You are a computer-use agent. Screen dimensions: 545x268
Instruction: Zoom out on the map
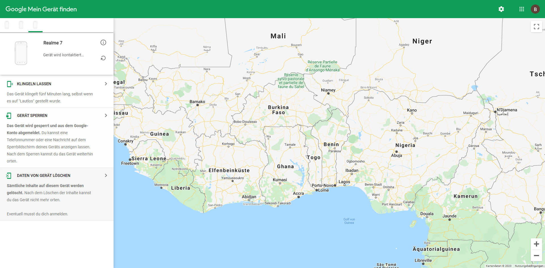click(536, 256)
